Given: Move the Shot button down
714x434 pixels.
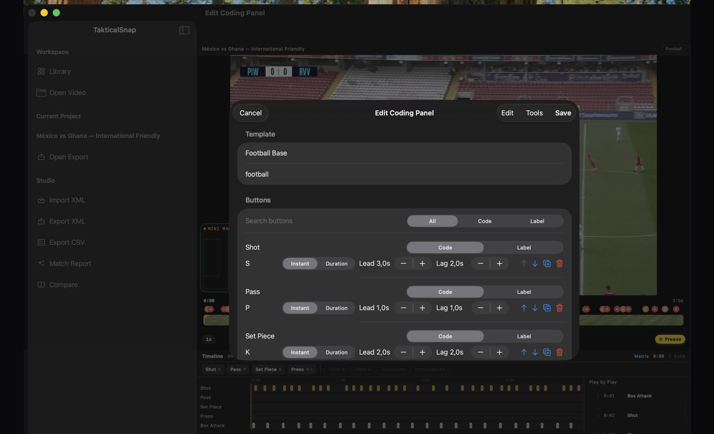Looking at the screenshot, I should point(535,263).
